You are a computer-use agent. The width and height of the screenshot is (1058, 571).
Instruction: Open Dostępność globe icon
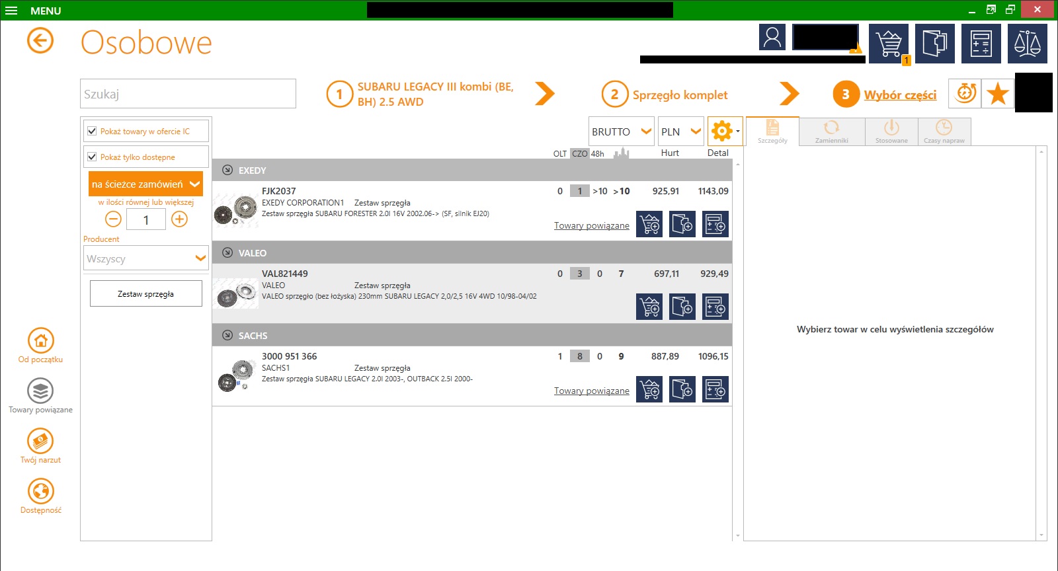click(41, 492)
